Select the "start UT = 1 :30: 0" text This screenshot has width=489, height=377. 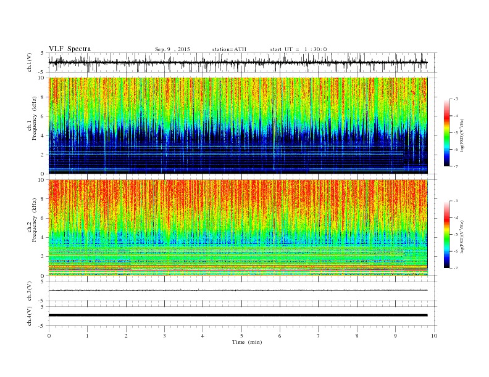tap(298, 49)
